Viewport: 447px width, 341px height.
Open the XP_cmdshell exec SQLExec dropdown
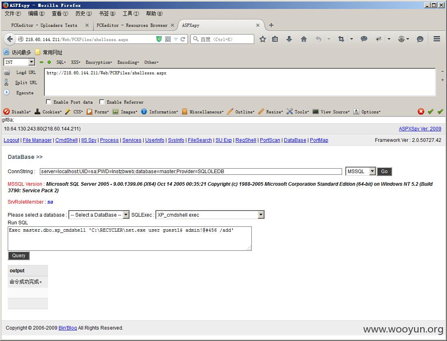tap(210, 215)
